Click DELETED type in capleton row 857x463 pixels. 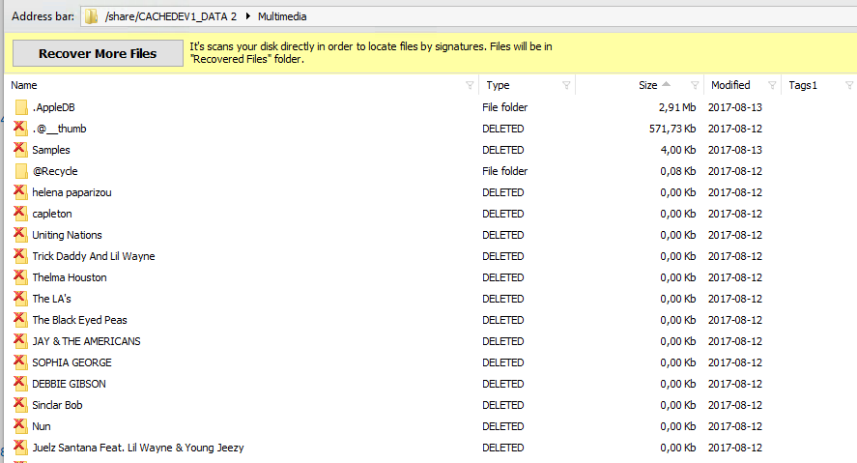pos(502,215)
